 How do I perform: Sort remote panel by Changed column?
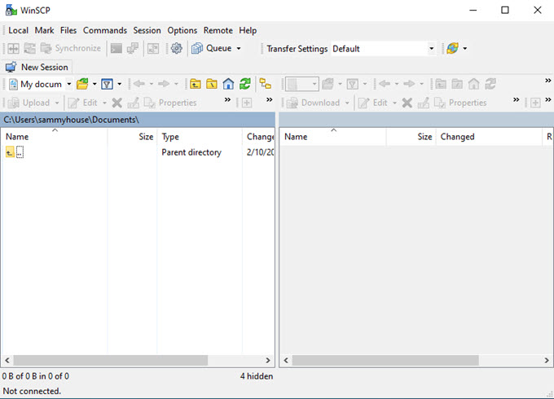click(489, 137)
